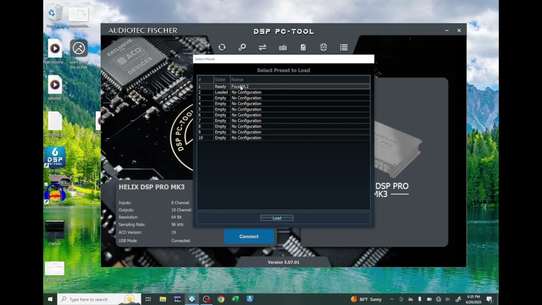
Task: Open Google Chrome from the taskbar
Action: click(221, 299)
